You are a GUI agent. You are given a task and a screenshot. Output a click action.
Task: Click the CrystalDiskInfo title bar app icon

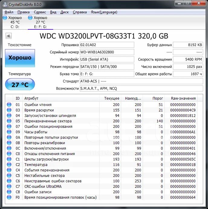[5, 5]
